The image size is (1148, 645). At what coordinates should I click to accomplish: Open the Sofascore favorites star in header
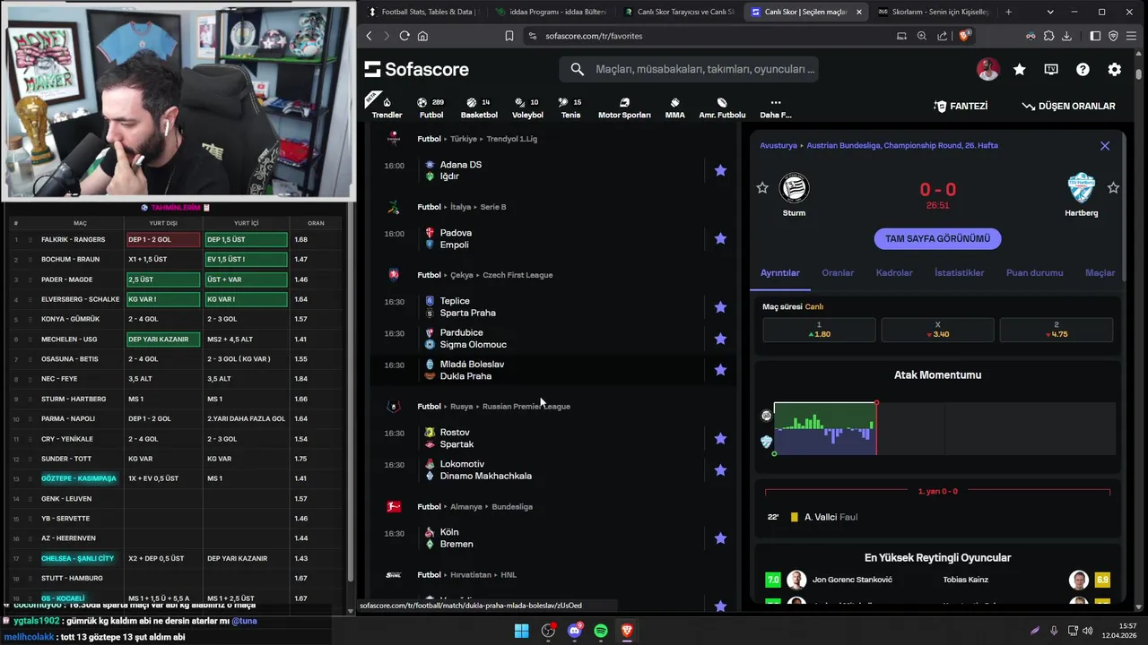[1020, 69]
